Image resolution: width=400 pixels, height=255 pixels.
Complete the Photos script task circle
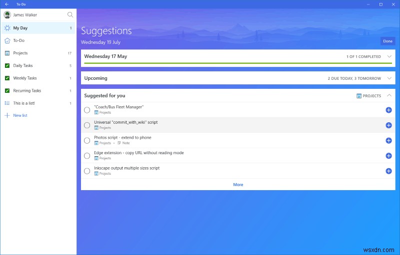[x=87, y=141]
